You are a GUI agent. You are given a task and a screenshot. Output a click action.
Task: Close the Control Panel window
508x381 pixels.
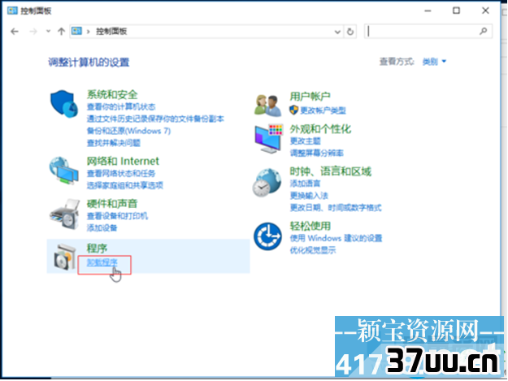(485, 11)
